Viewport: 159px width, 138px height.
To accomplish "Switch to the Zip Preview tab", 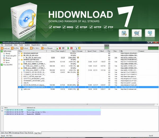I will pos(29,133).
